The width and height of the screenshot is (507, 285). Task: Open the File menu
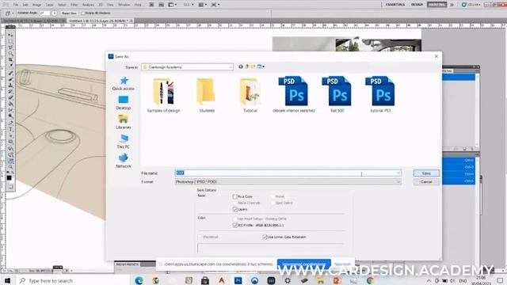pos(16,5)
